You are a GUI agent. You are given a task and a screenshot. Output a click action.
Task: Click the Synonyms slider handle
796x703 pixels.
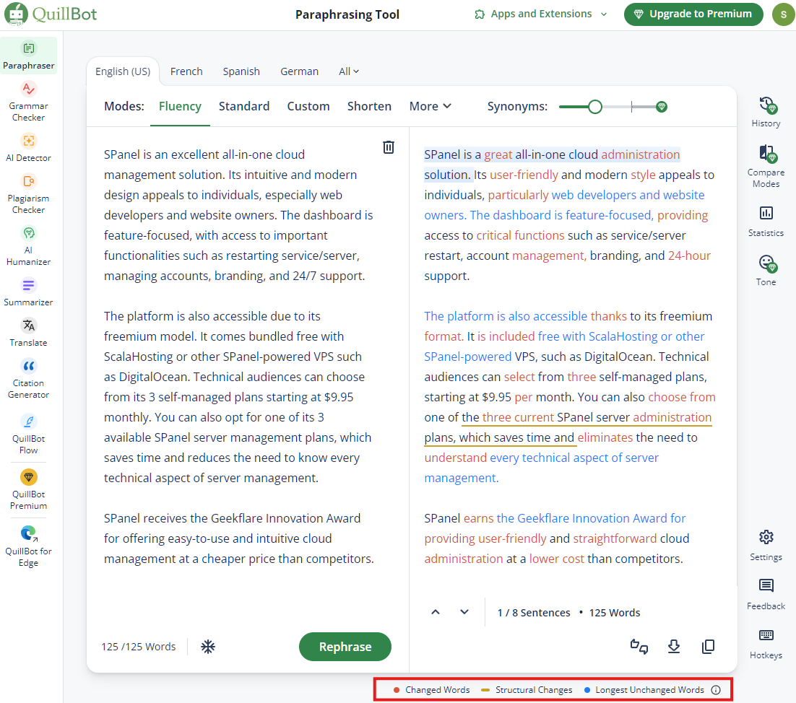pos(595,107)
